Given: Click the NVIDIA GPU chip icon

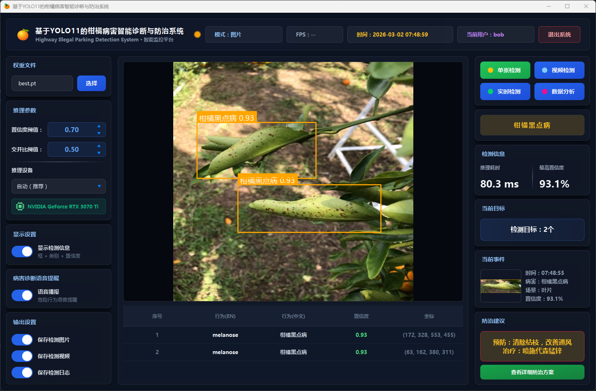Looking at the screenshot, I should tap(20, 206).
